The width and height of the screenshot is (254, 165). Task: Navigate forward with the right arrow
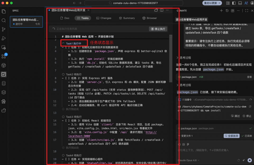click(80, 3)
